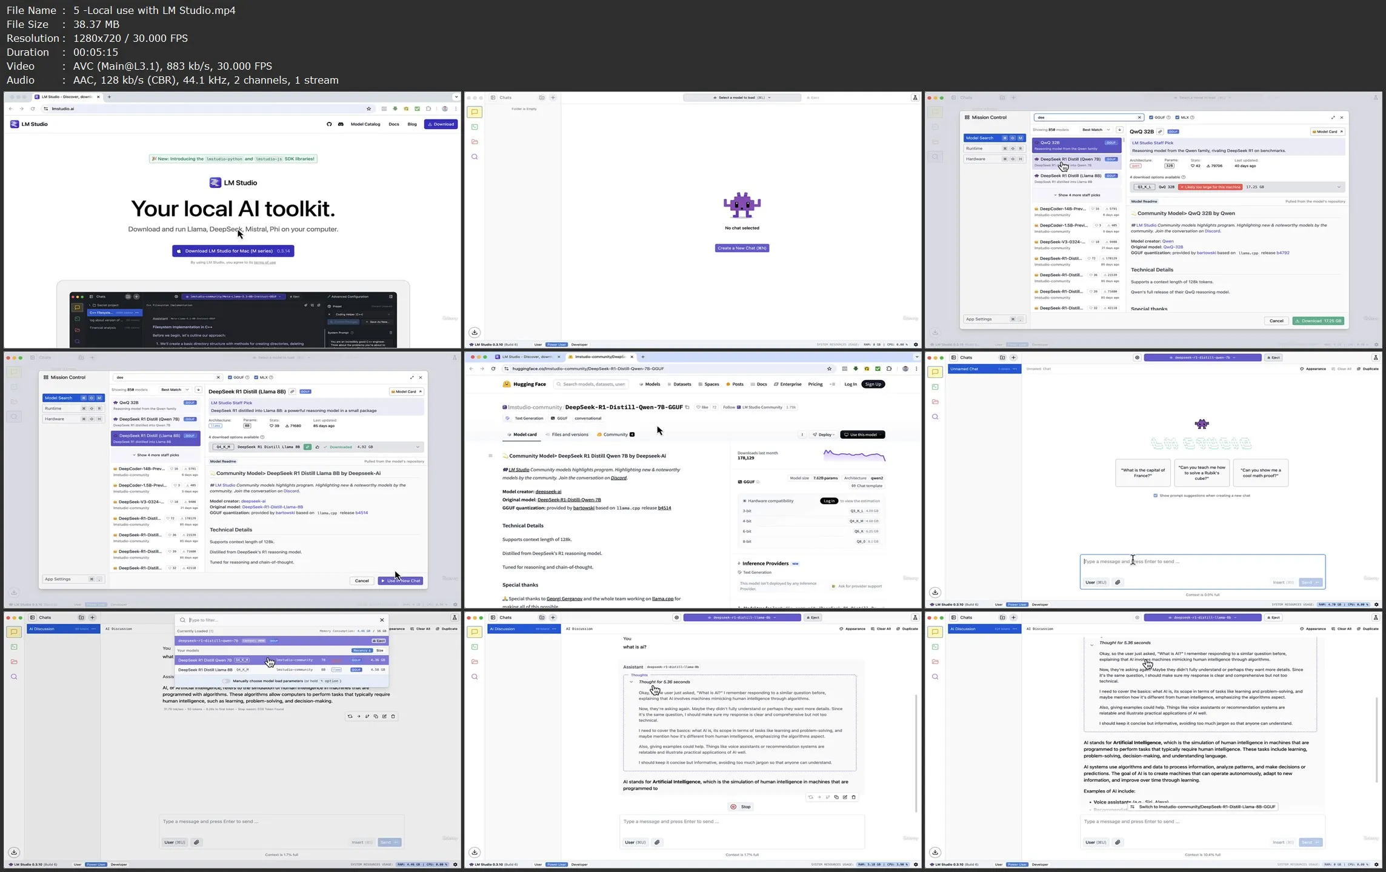1386x872 pixels.
Task: Click Type to filter field in model popup
Action: (x=282, y=620)
